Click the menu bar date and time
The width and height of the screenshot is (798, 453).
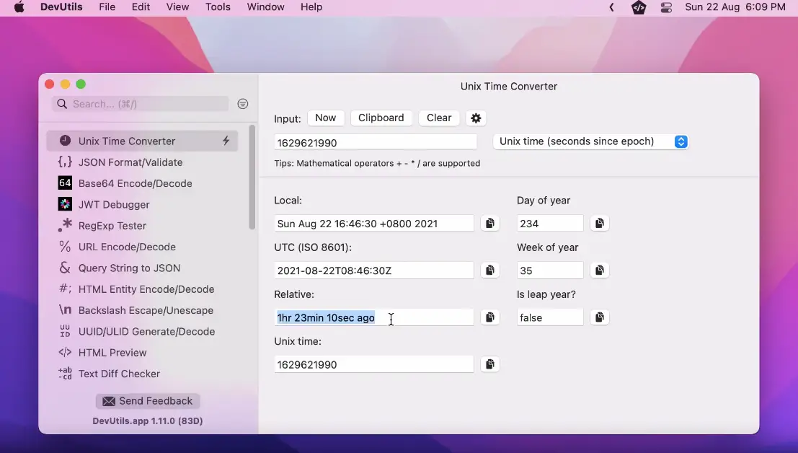click(x=735, y=7)
